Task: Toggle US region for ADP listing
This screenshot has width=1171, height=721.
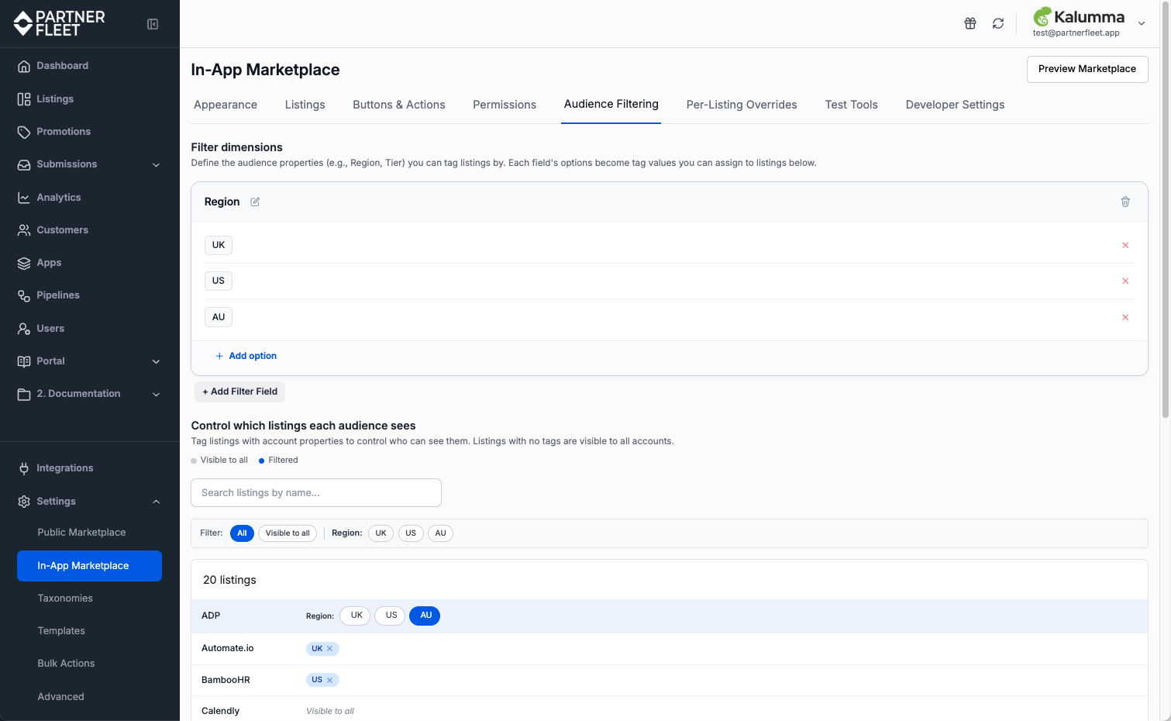Action: click(x=391, y=616)
